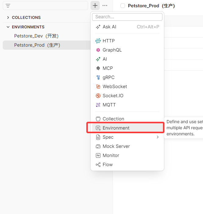Screen dimensions: 203x214
Task: Click the Spec document icon
Action: (x=98, y=137)
